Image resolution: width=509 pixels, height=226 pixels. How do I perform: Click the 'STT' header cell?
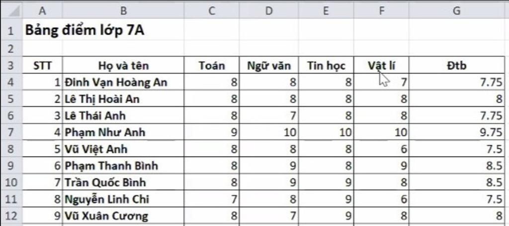42,65
